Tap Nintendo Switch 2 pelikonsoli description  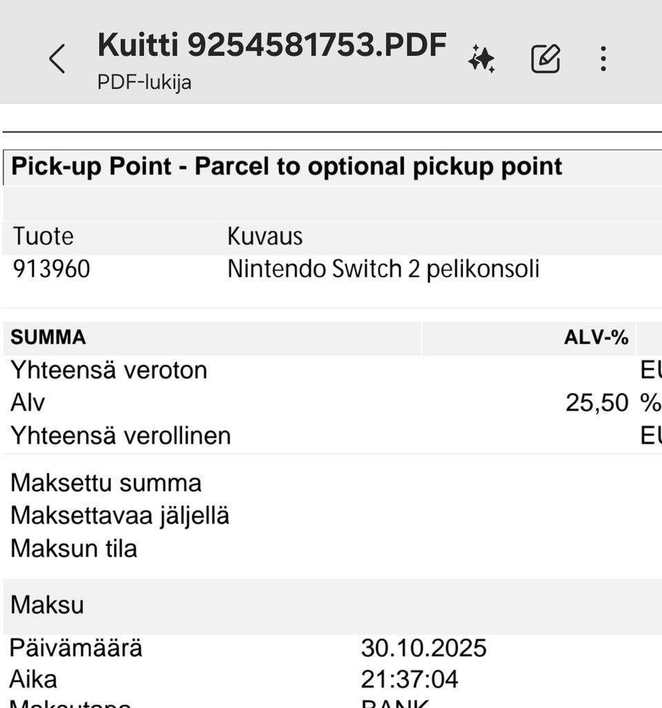click(383, 269)
